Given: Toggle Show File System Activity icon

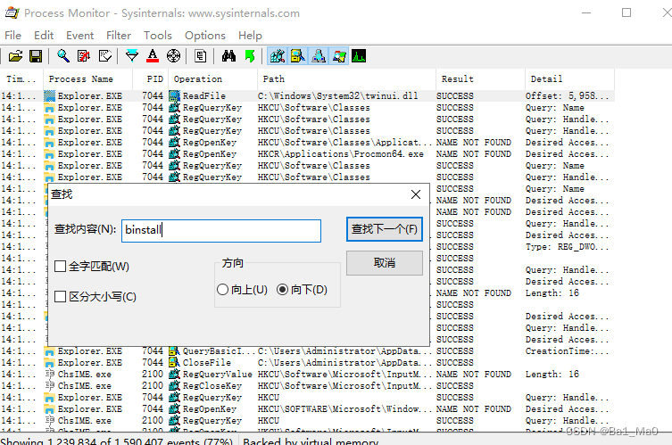Looking at the screenshot, I should [298, 56].
